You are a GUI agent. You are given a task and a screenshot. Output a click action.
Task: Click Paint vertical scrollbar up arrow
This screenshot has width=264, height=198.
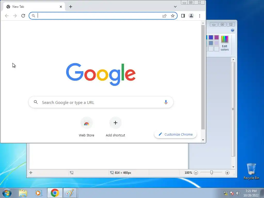(x=233, y=60)
